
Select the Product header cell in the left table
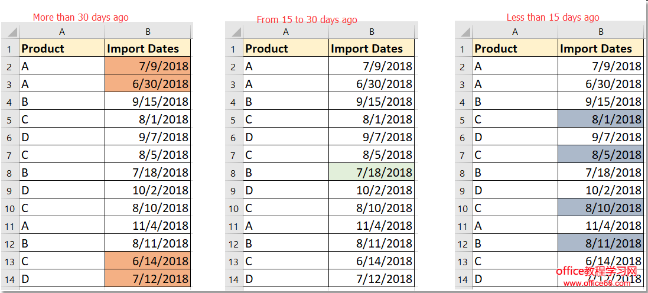[62, 48]
